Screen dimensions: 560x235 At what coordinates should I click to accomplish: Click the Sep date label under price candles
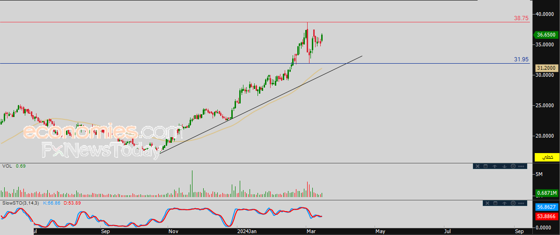click(x=105, y=231)
